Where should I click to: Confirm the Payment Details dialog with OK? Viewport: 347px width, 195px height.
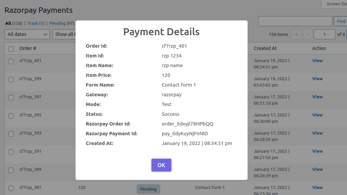coord(161,165)
